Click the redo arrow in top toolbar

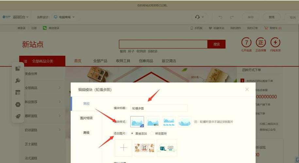tap(232, 17)
